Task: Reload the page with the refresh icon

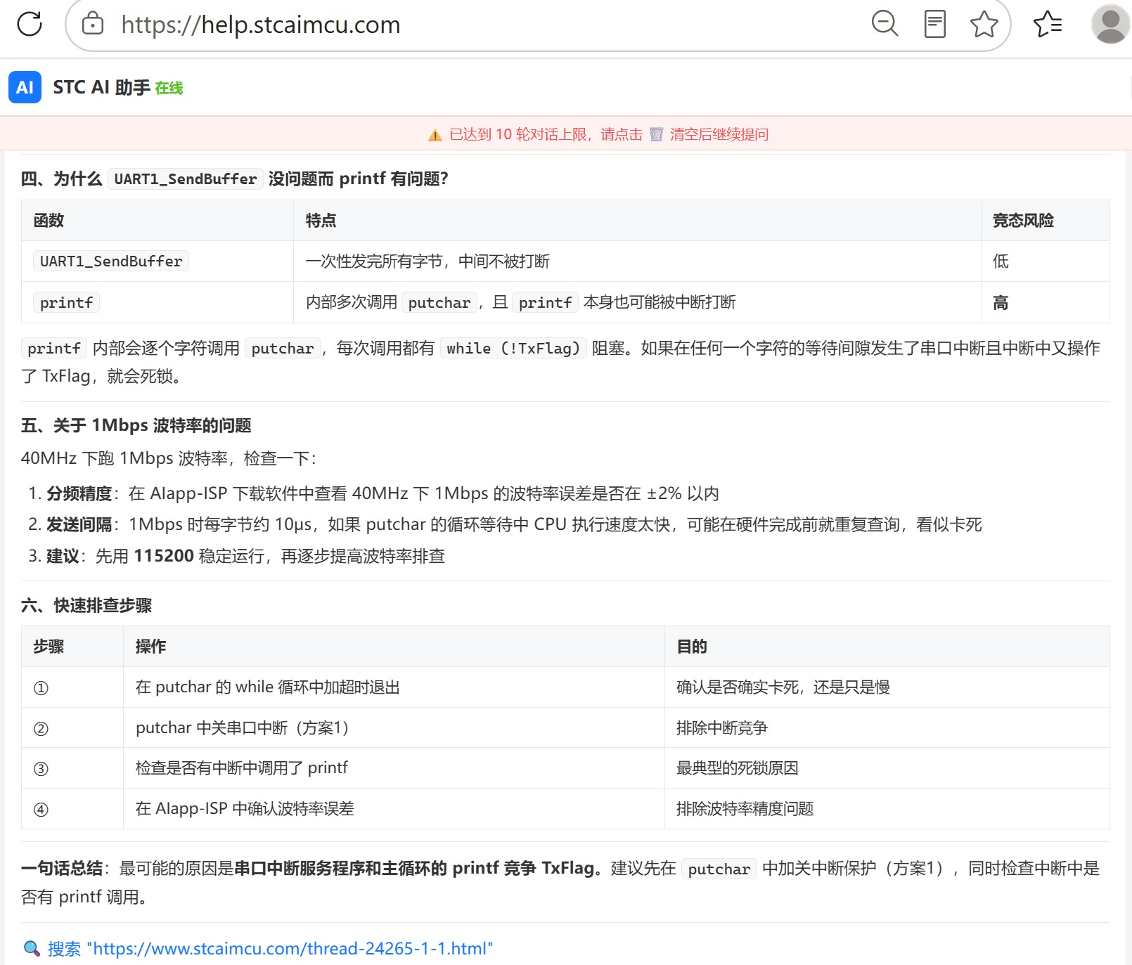Action: pos(30,24)
